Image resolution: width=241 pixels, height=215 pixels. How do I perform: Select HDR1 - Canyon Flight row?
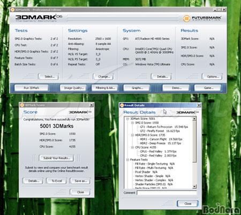point(161,139)
